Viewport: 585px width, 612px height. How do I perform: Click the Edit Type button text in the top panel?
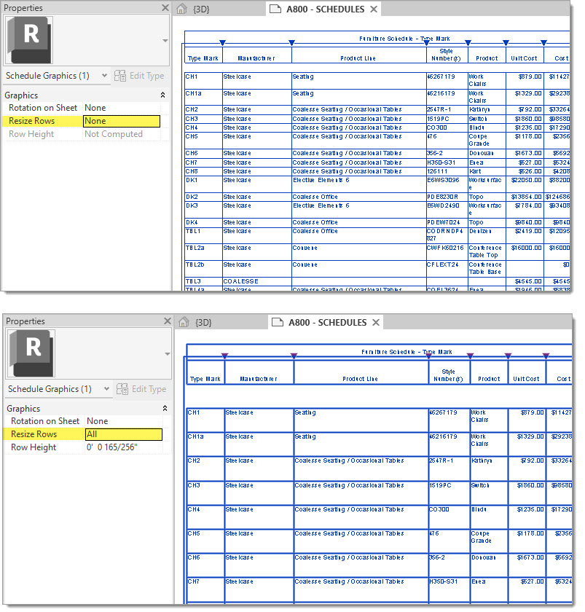[146, 76]
